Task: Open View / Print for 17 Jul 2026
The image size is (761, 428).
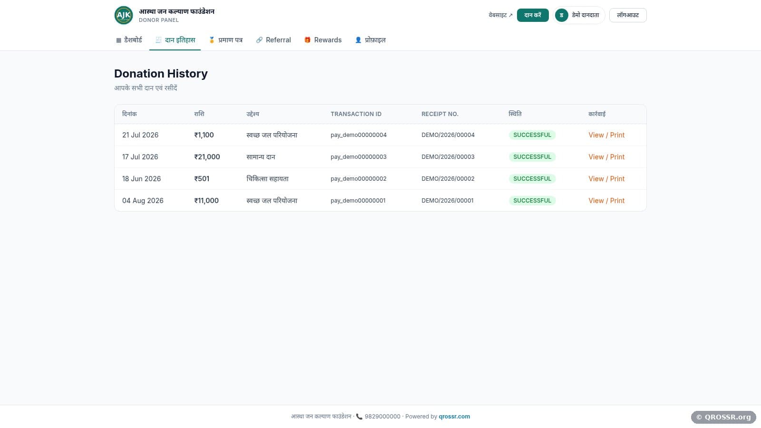Action: tap(606, 157)
